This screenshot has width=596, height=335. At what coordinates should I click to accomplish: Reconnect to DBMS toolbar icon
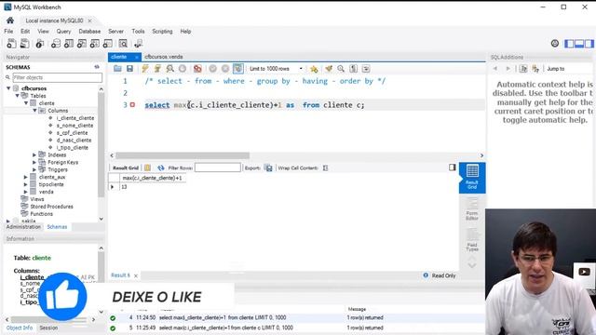click(139, 44)
